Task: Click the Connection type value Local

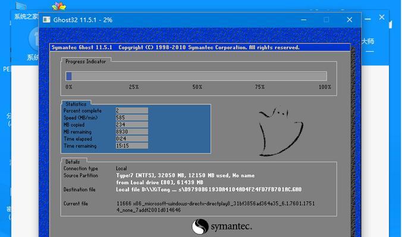Action: (121, 168)
